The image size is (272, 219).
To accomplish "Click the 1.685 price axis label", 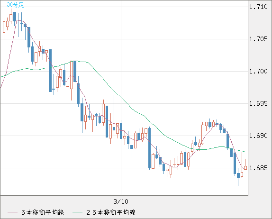I will pos(258,168).
